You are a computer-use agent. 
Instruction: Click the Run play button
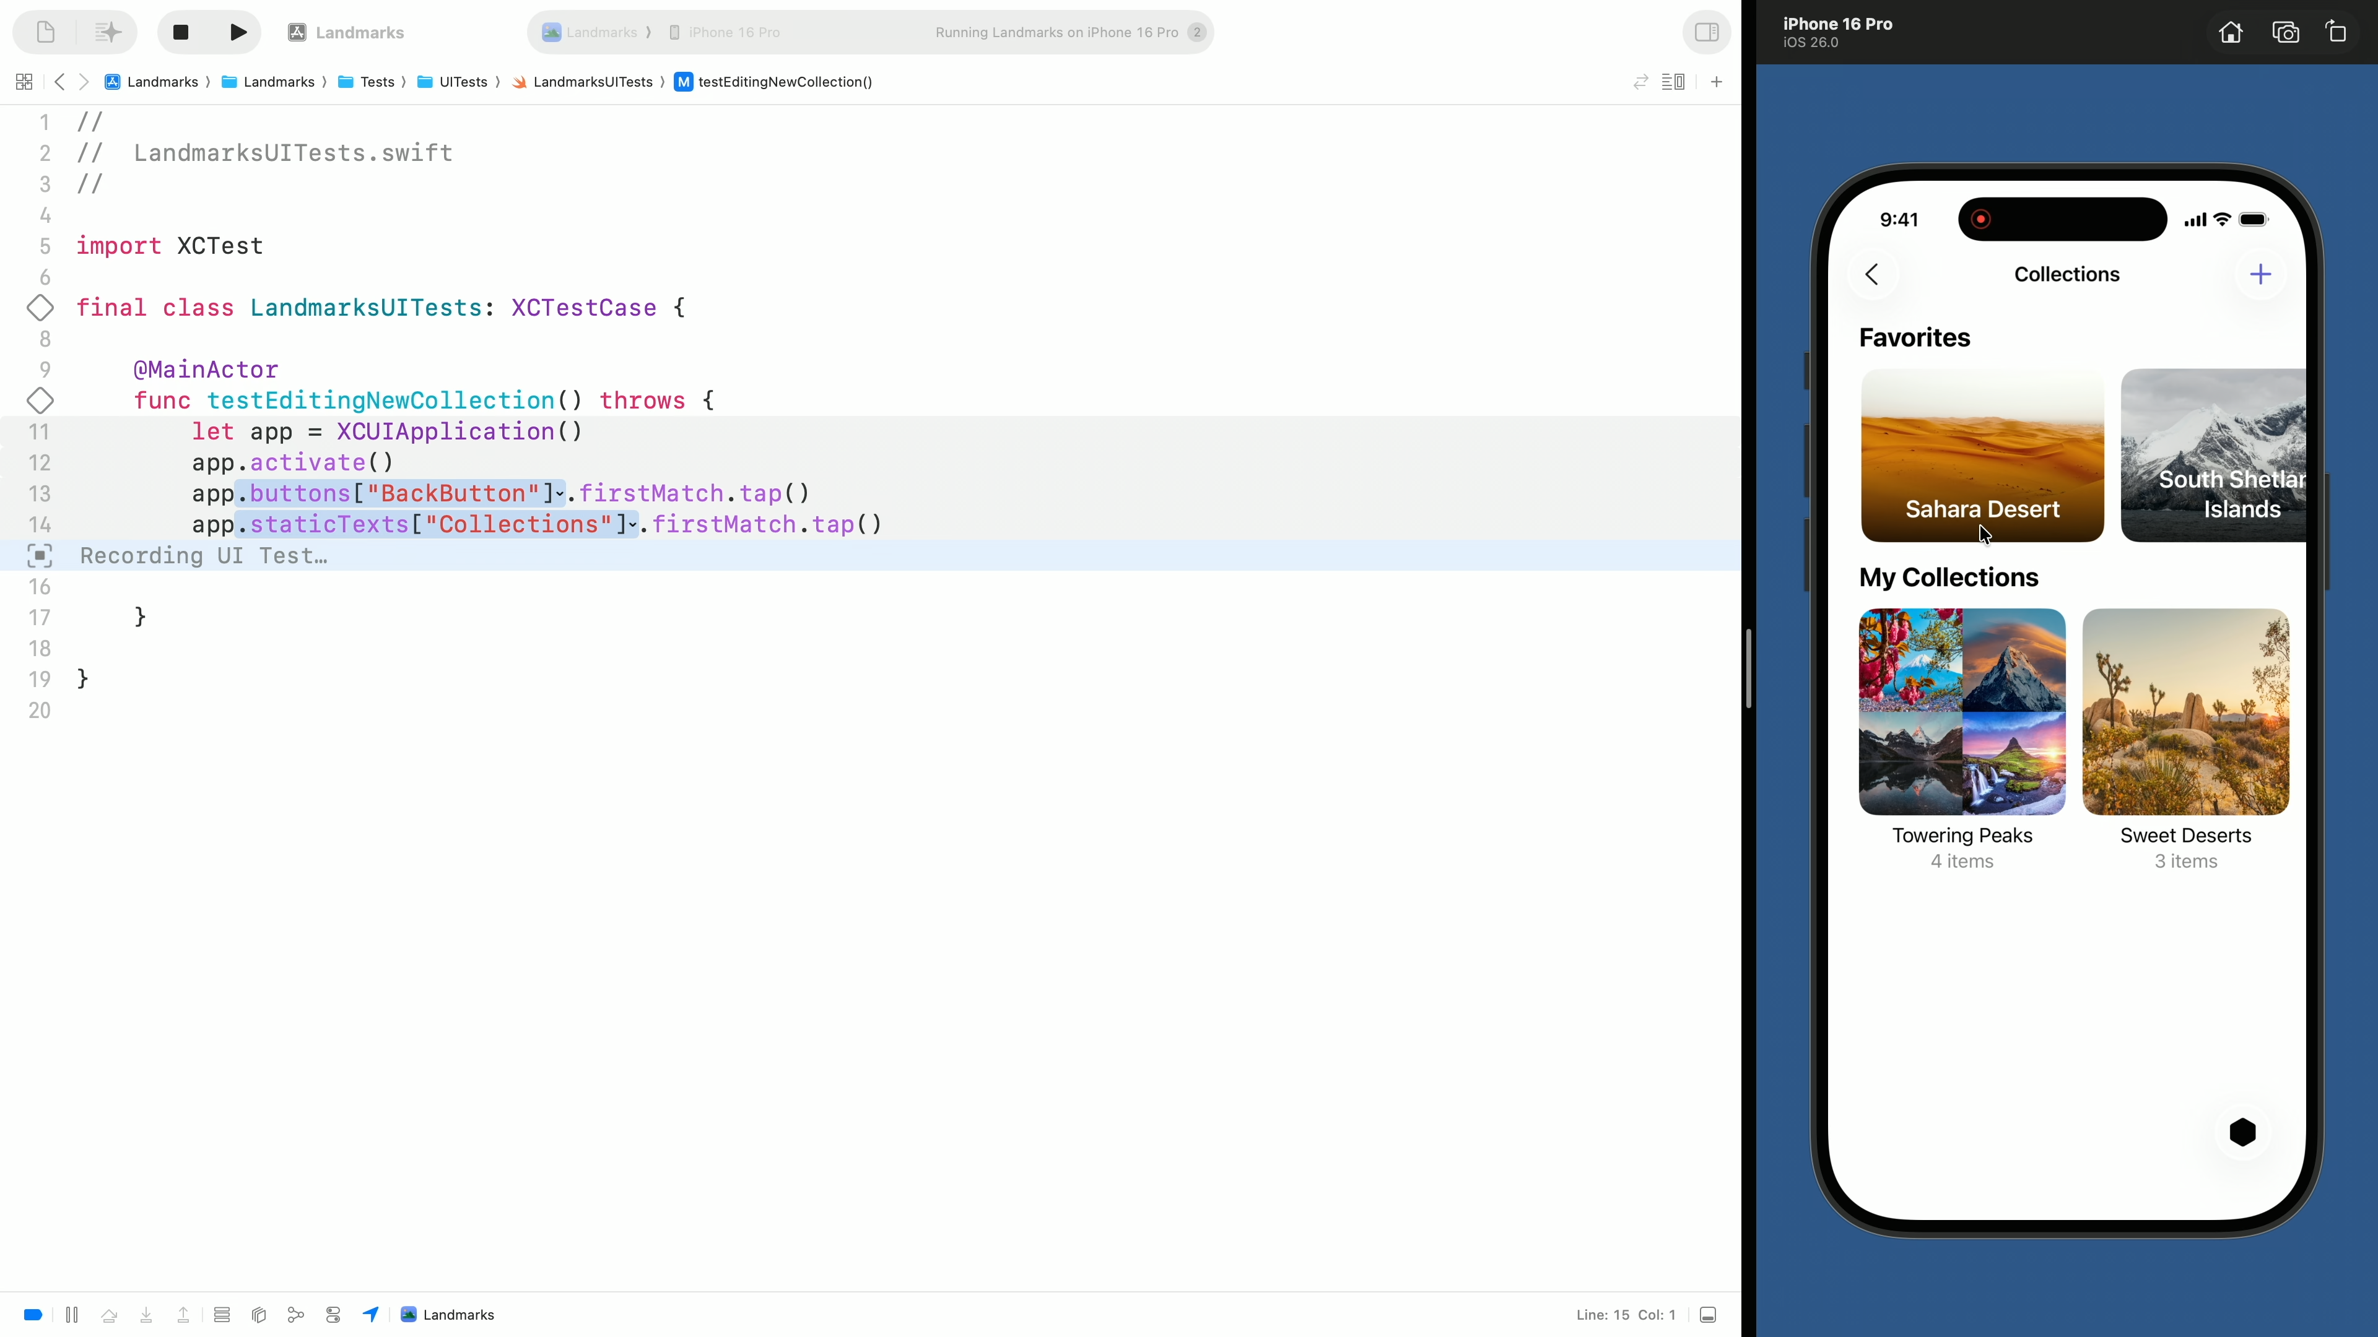tap(237, 32)
